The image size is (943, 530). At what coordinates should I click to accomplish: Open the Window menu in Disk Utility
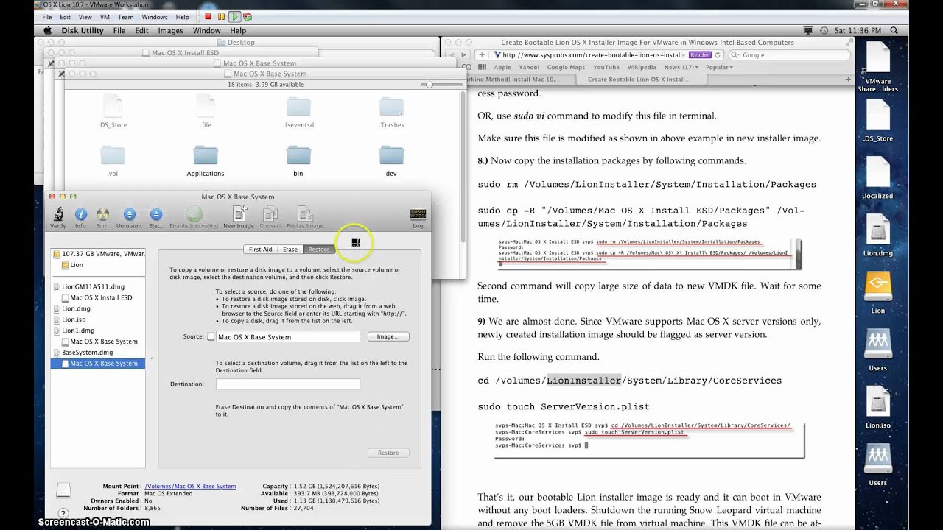point(207,31)
